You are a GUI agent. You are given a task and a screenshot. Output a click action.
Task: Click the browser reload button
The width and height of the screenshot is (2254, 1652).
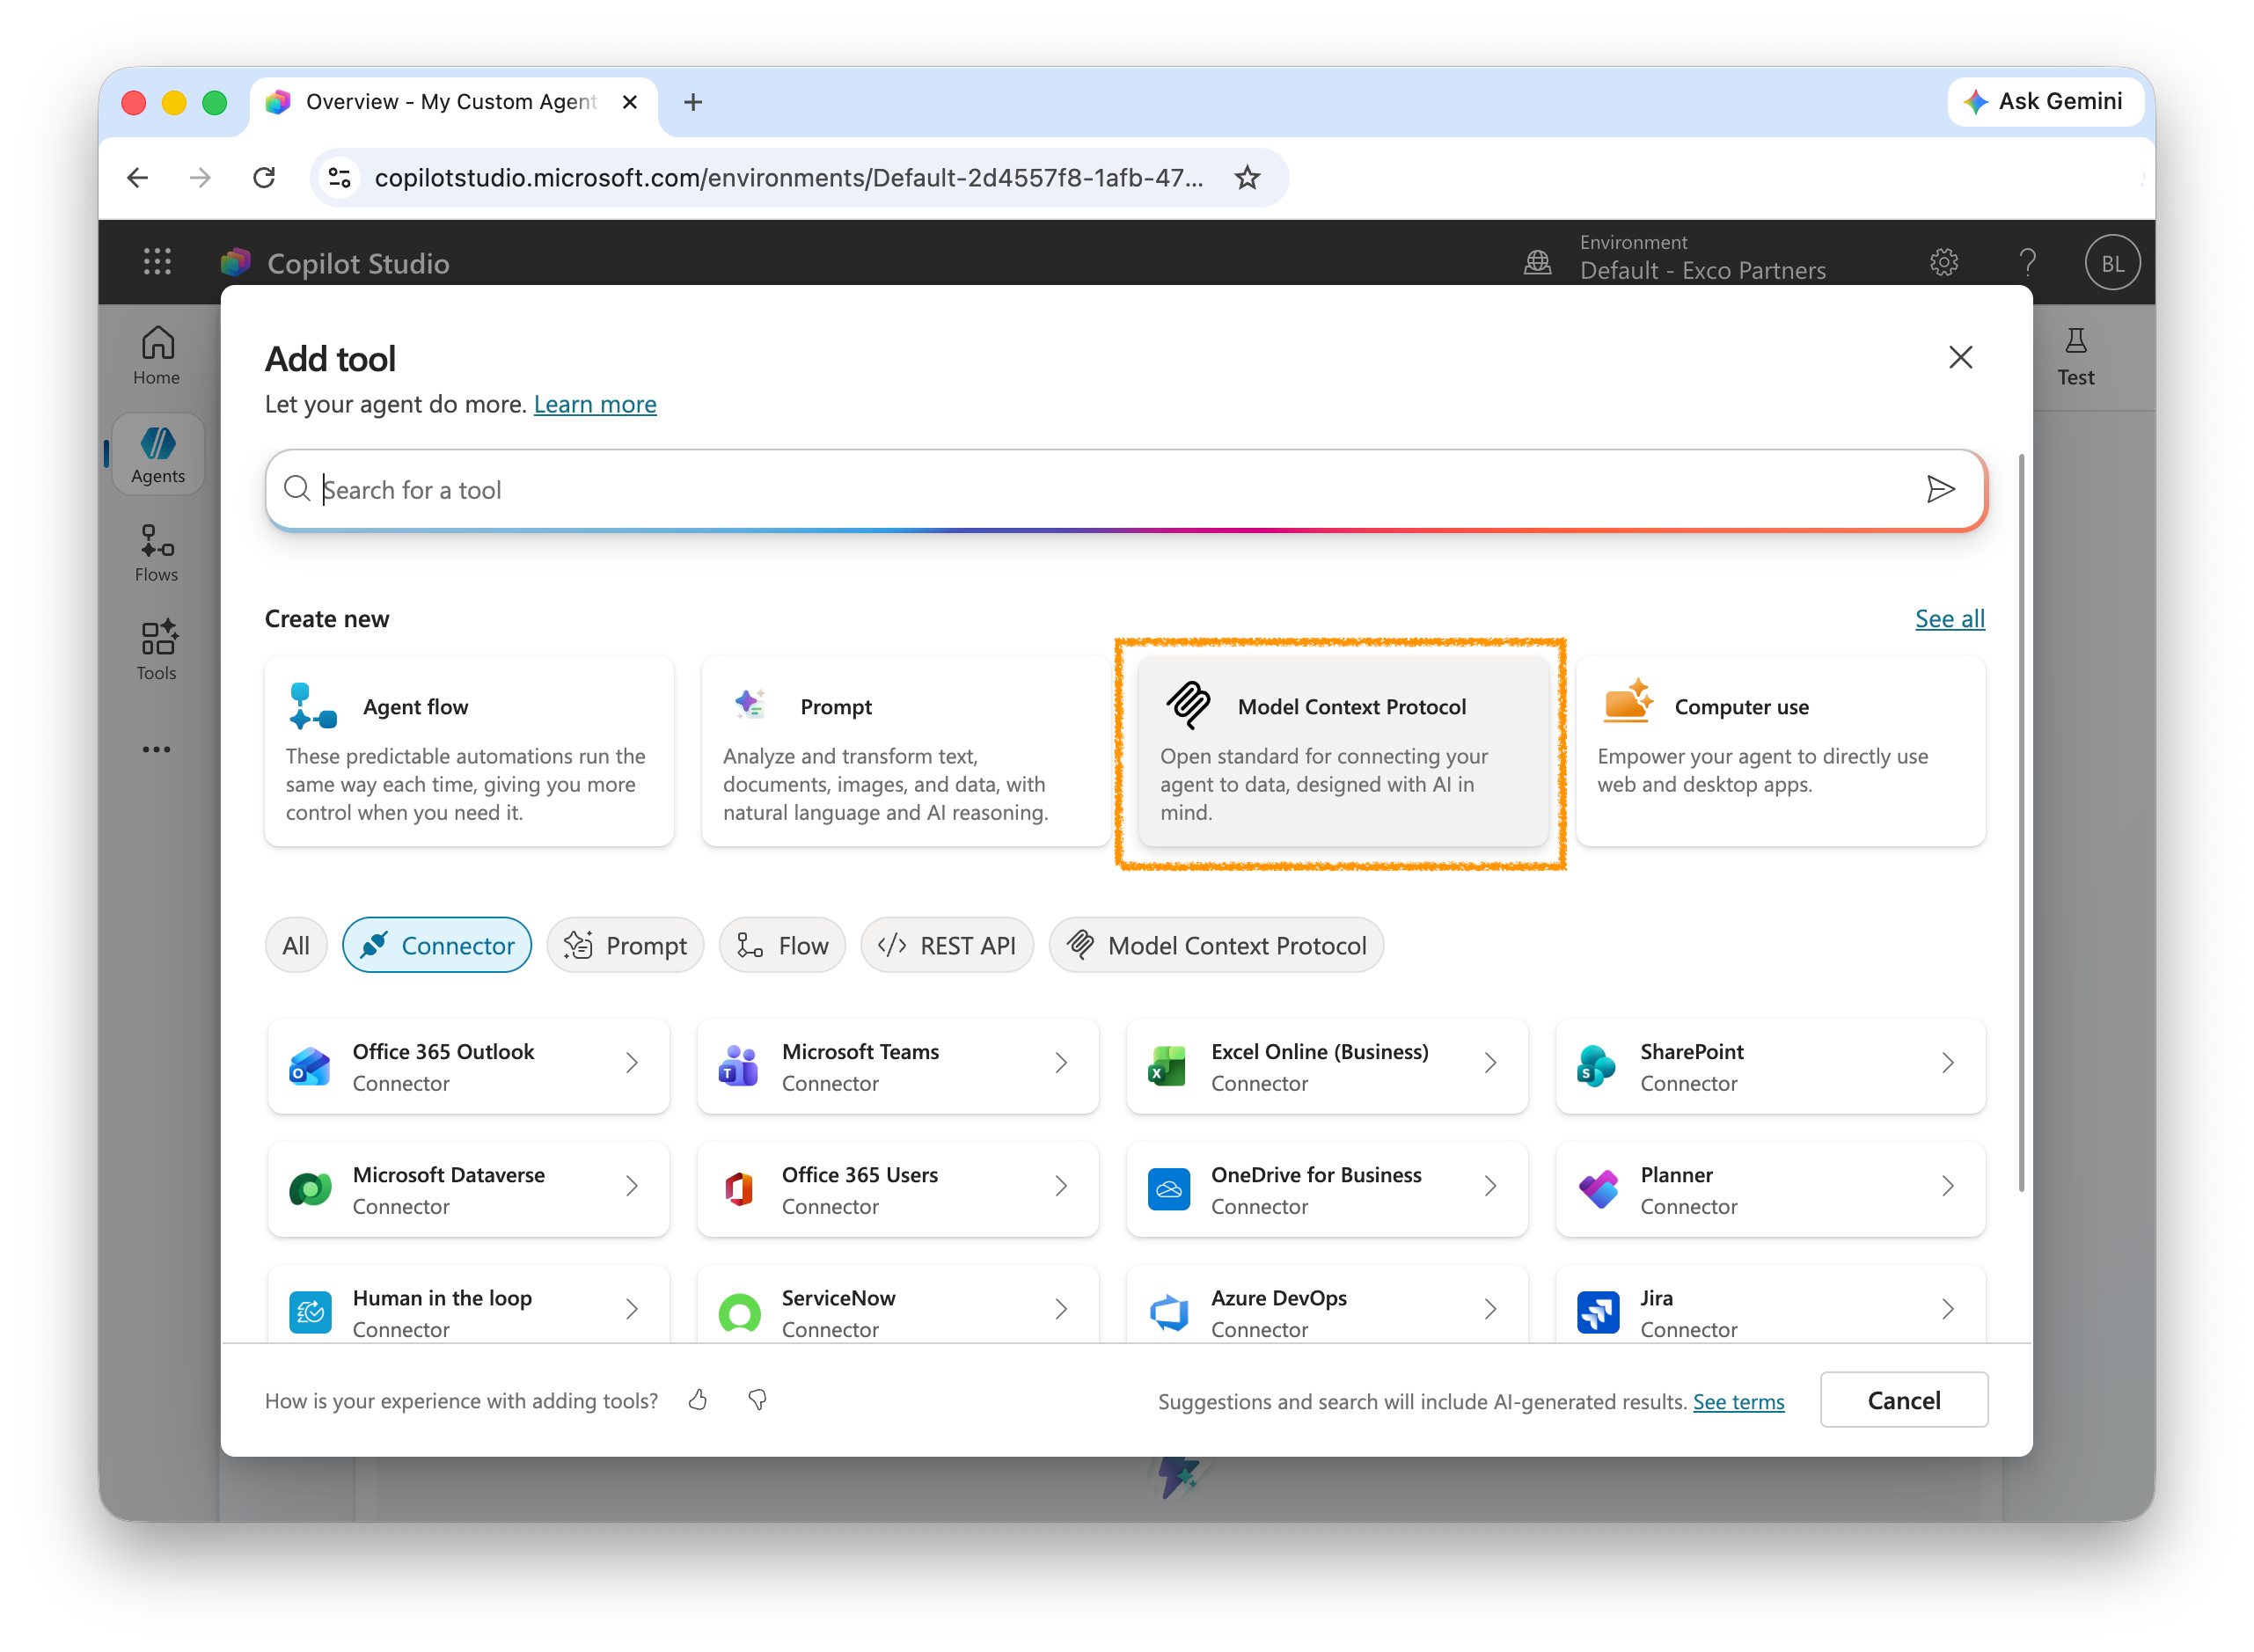[264, 178]
